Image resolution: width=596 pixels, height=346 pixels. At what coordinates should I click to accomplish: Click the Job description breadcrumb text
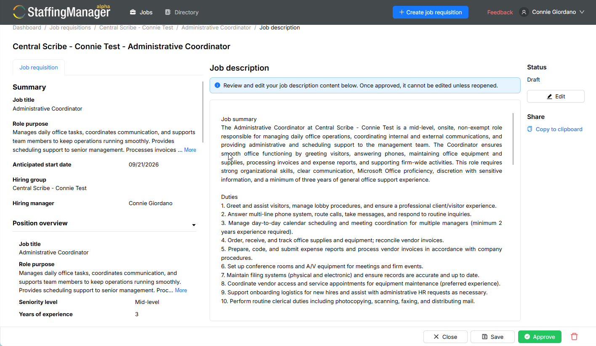[279, 27]
